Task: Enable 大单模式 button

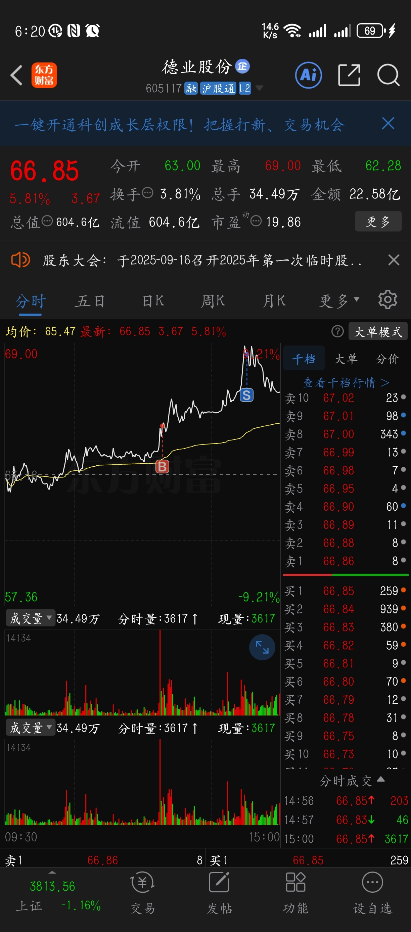Action: [x=378, y=331]
